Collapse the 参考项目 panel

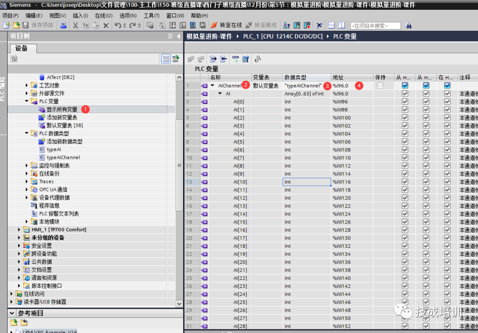12,313
